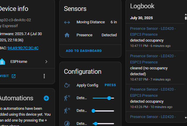The height and width of the screenshot is (126, 187).
Task: Click the second detection slider handle
Action: click(93, 111)
